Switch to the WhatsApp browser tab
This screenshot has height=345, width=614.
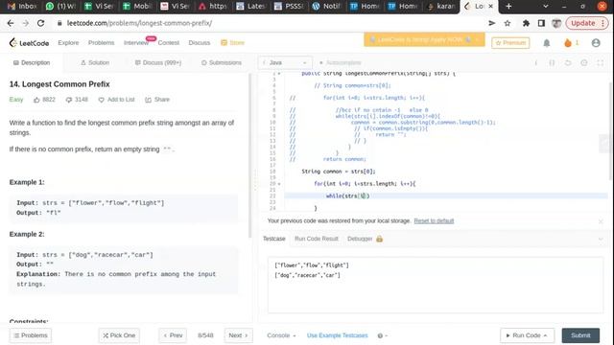[x=60, y=7]
